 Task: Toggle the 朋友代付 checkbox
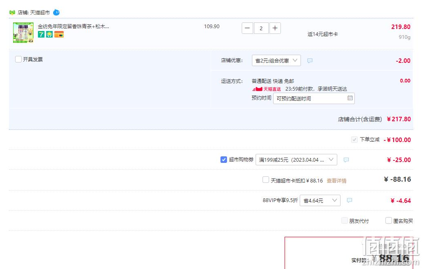(x=345, y=220)
